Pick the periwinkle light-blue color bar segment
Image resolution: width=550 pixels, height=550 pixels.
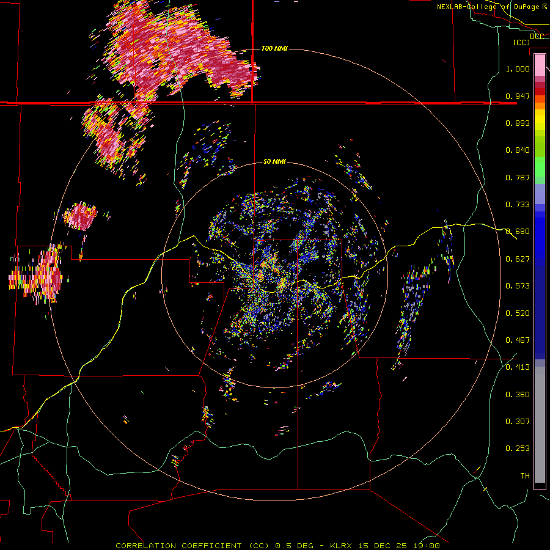coord(540,194)
